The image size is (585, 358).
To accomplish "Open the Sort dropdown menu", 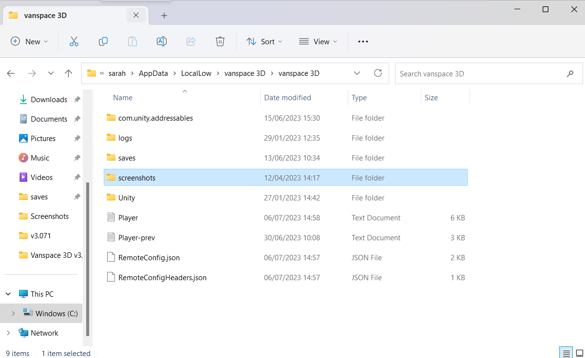I will click(264, 41).
